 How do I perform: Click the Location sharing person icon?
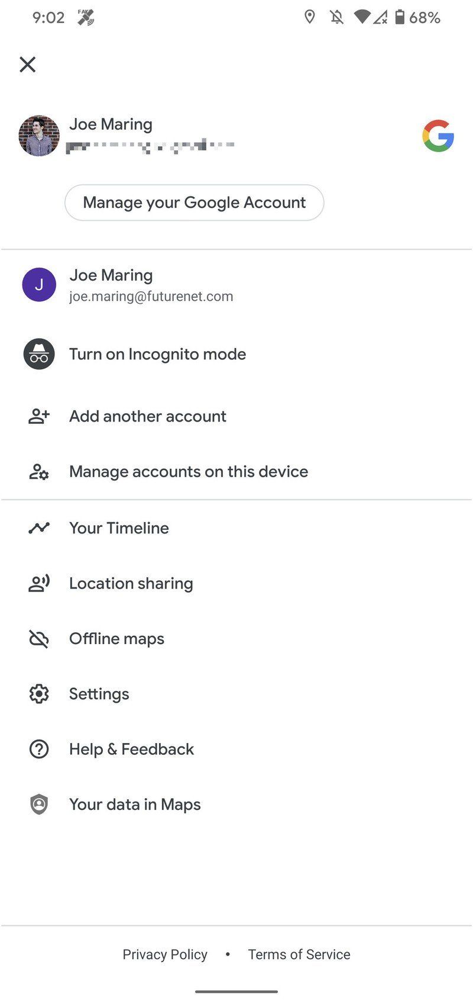[x=39, y=583]
